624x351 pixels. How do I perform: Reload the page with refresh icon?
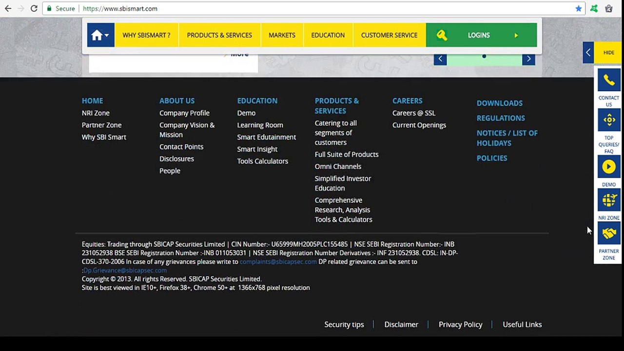click(x=34, y=8)
